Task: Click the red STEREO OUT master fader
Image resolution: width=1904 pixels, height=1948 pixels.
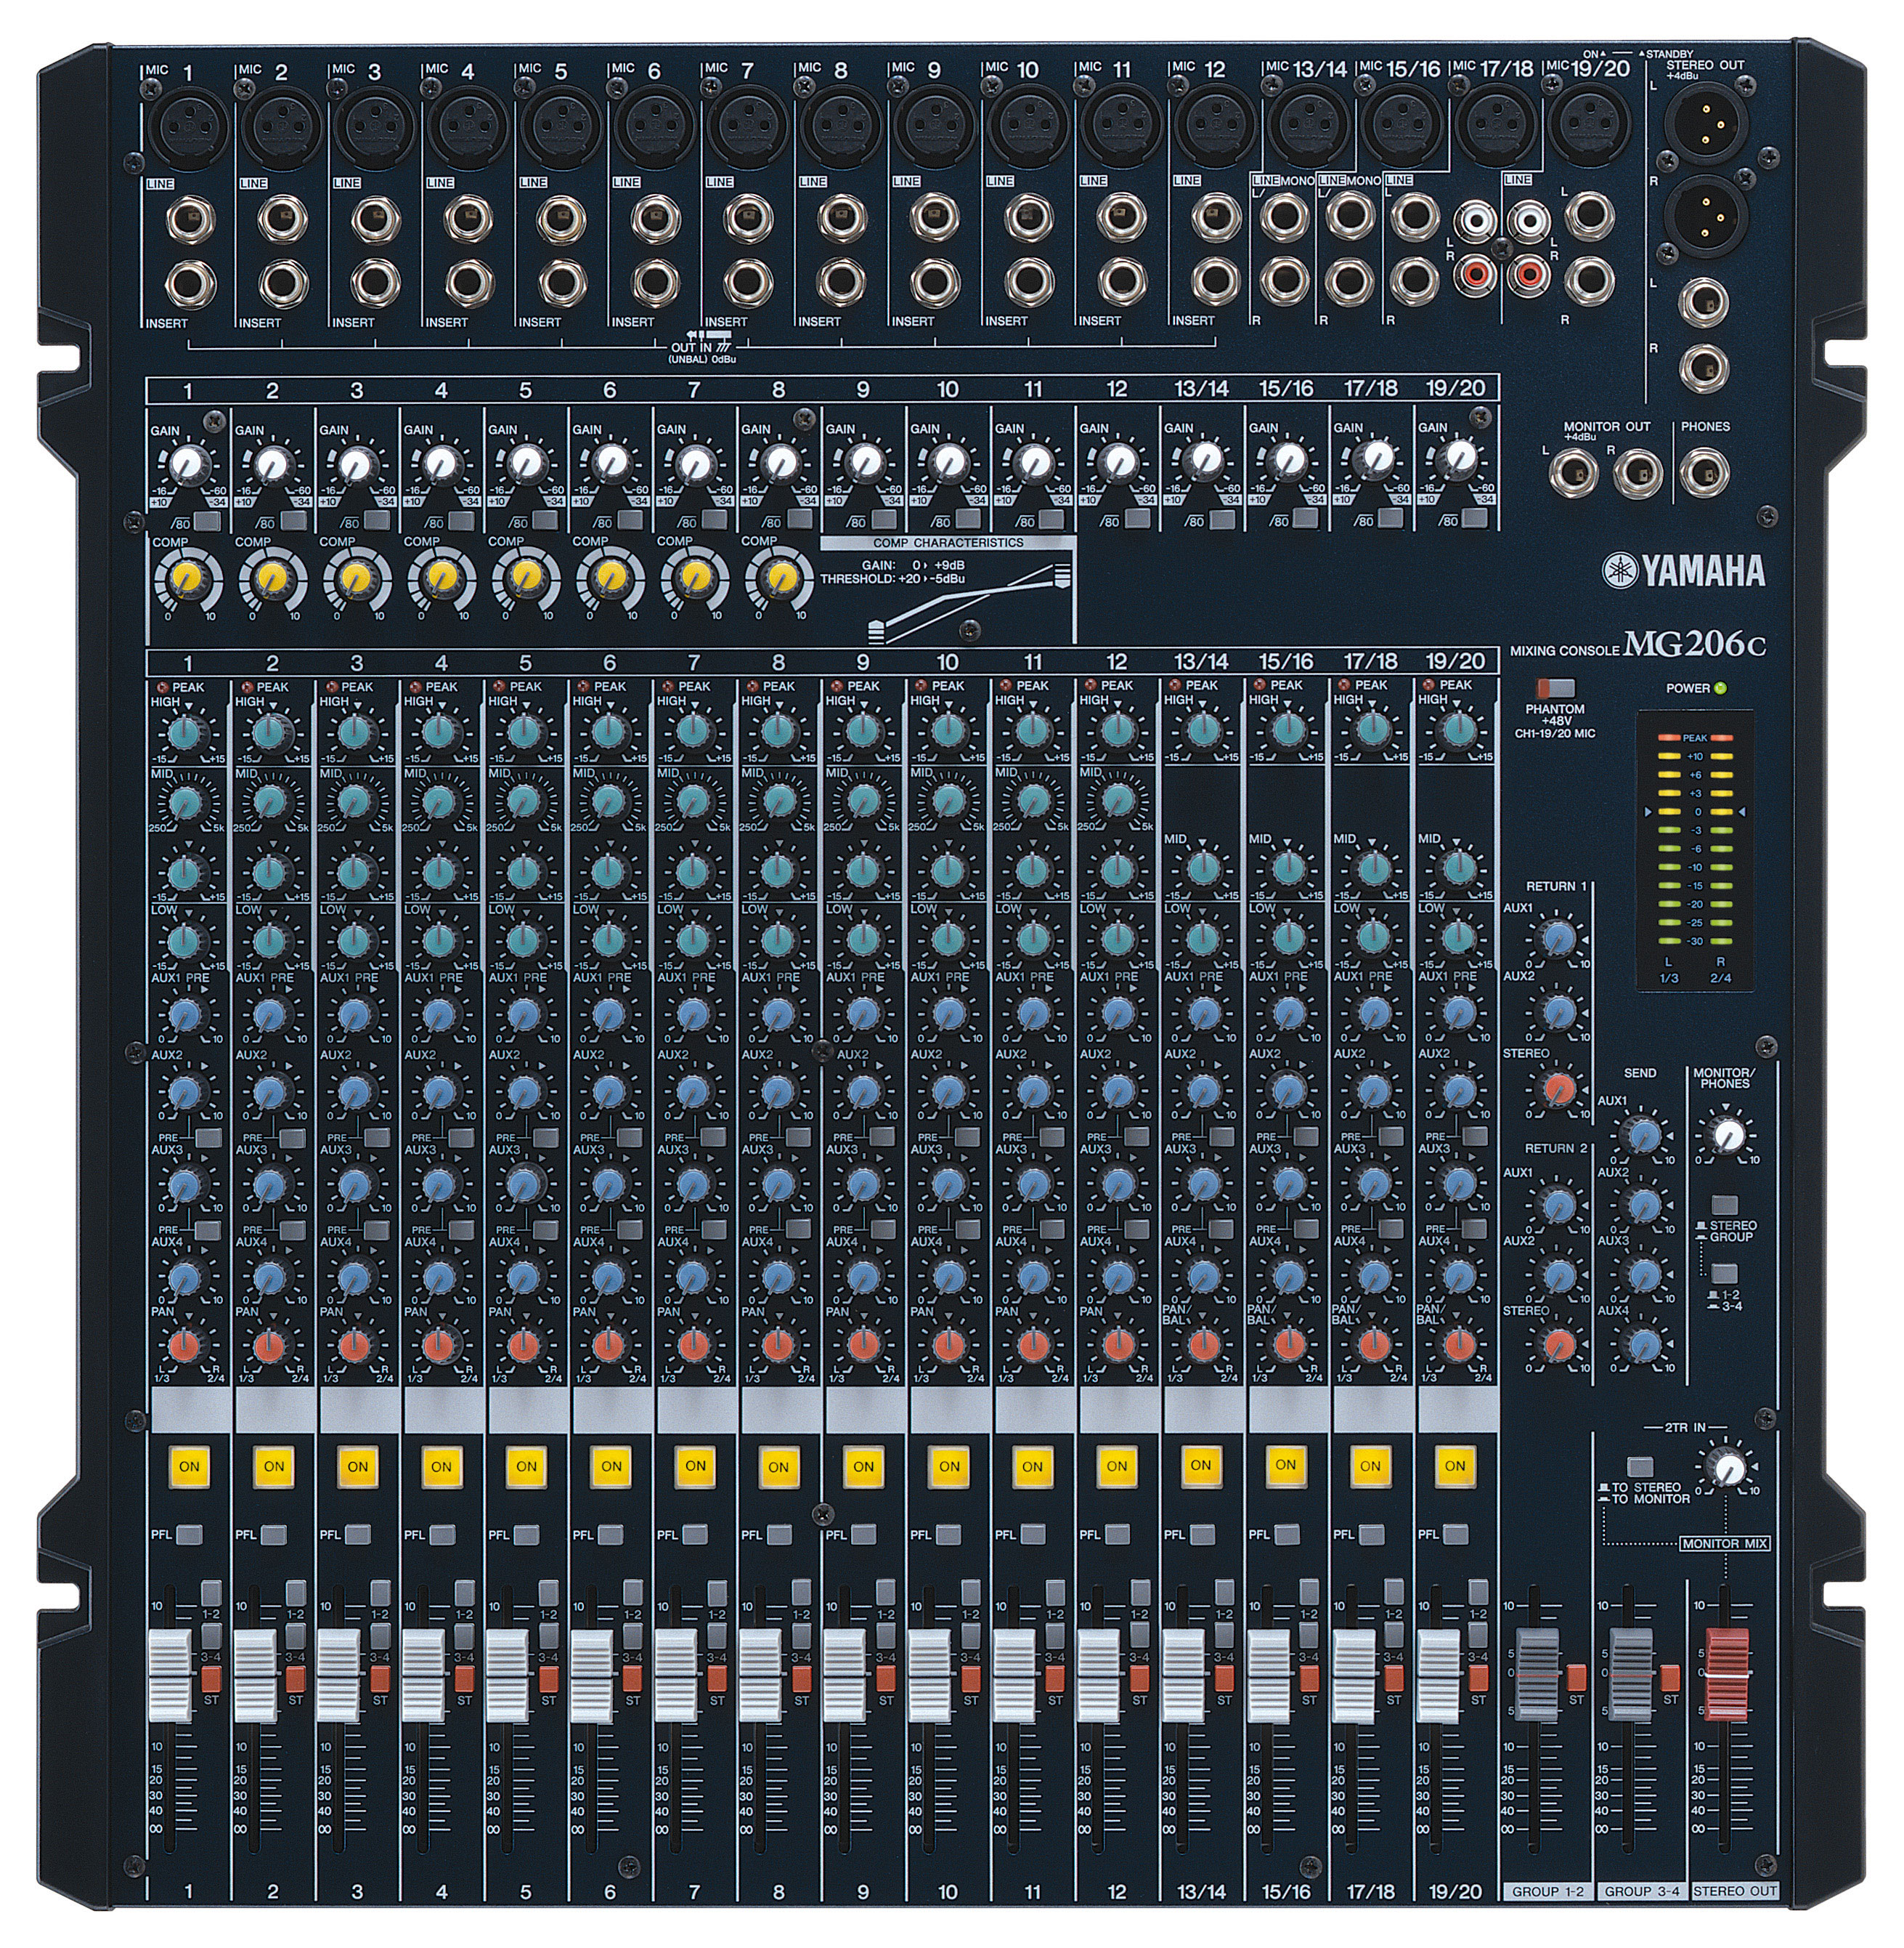Action: (1727, 1674)
